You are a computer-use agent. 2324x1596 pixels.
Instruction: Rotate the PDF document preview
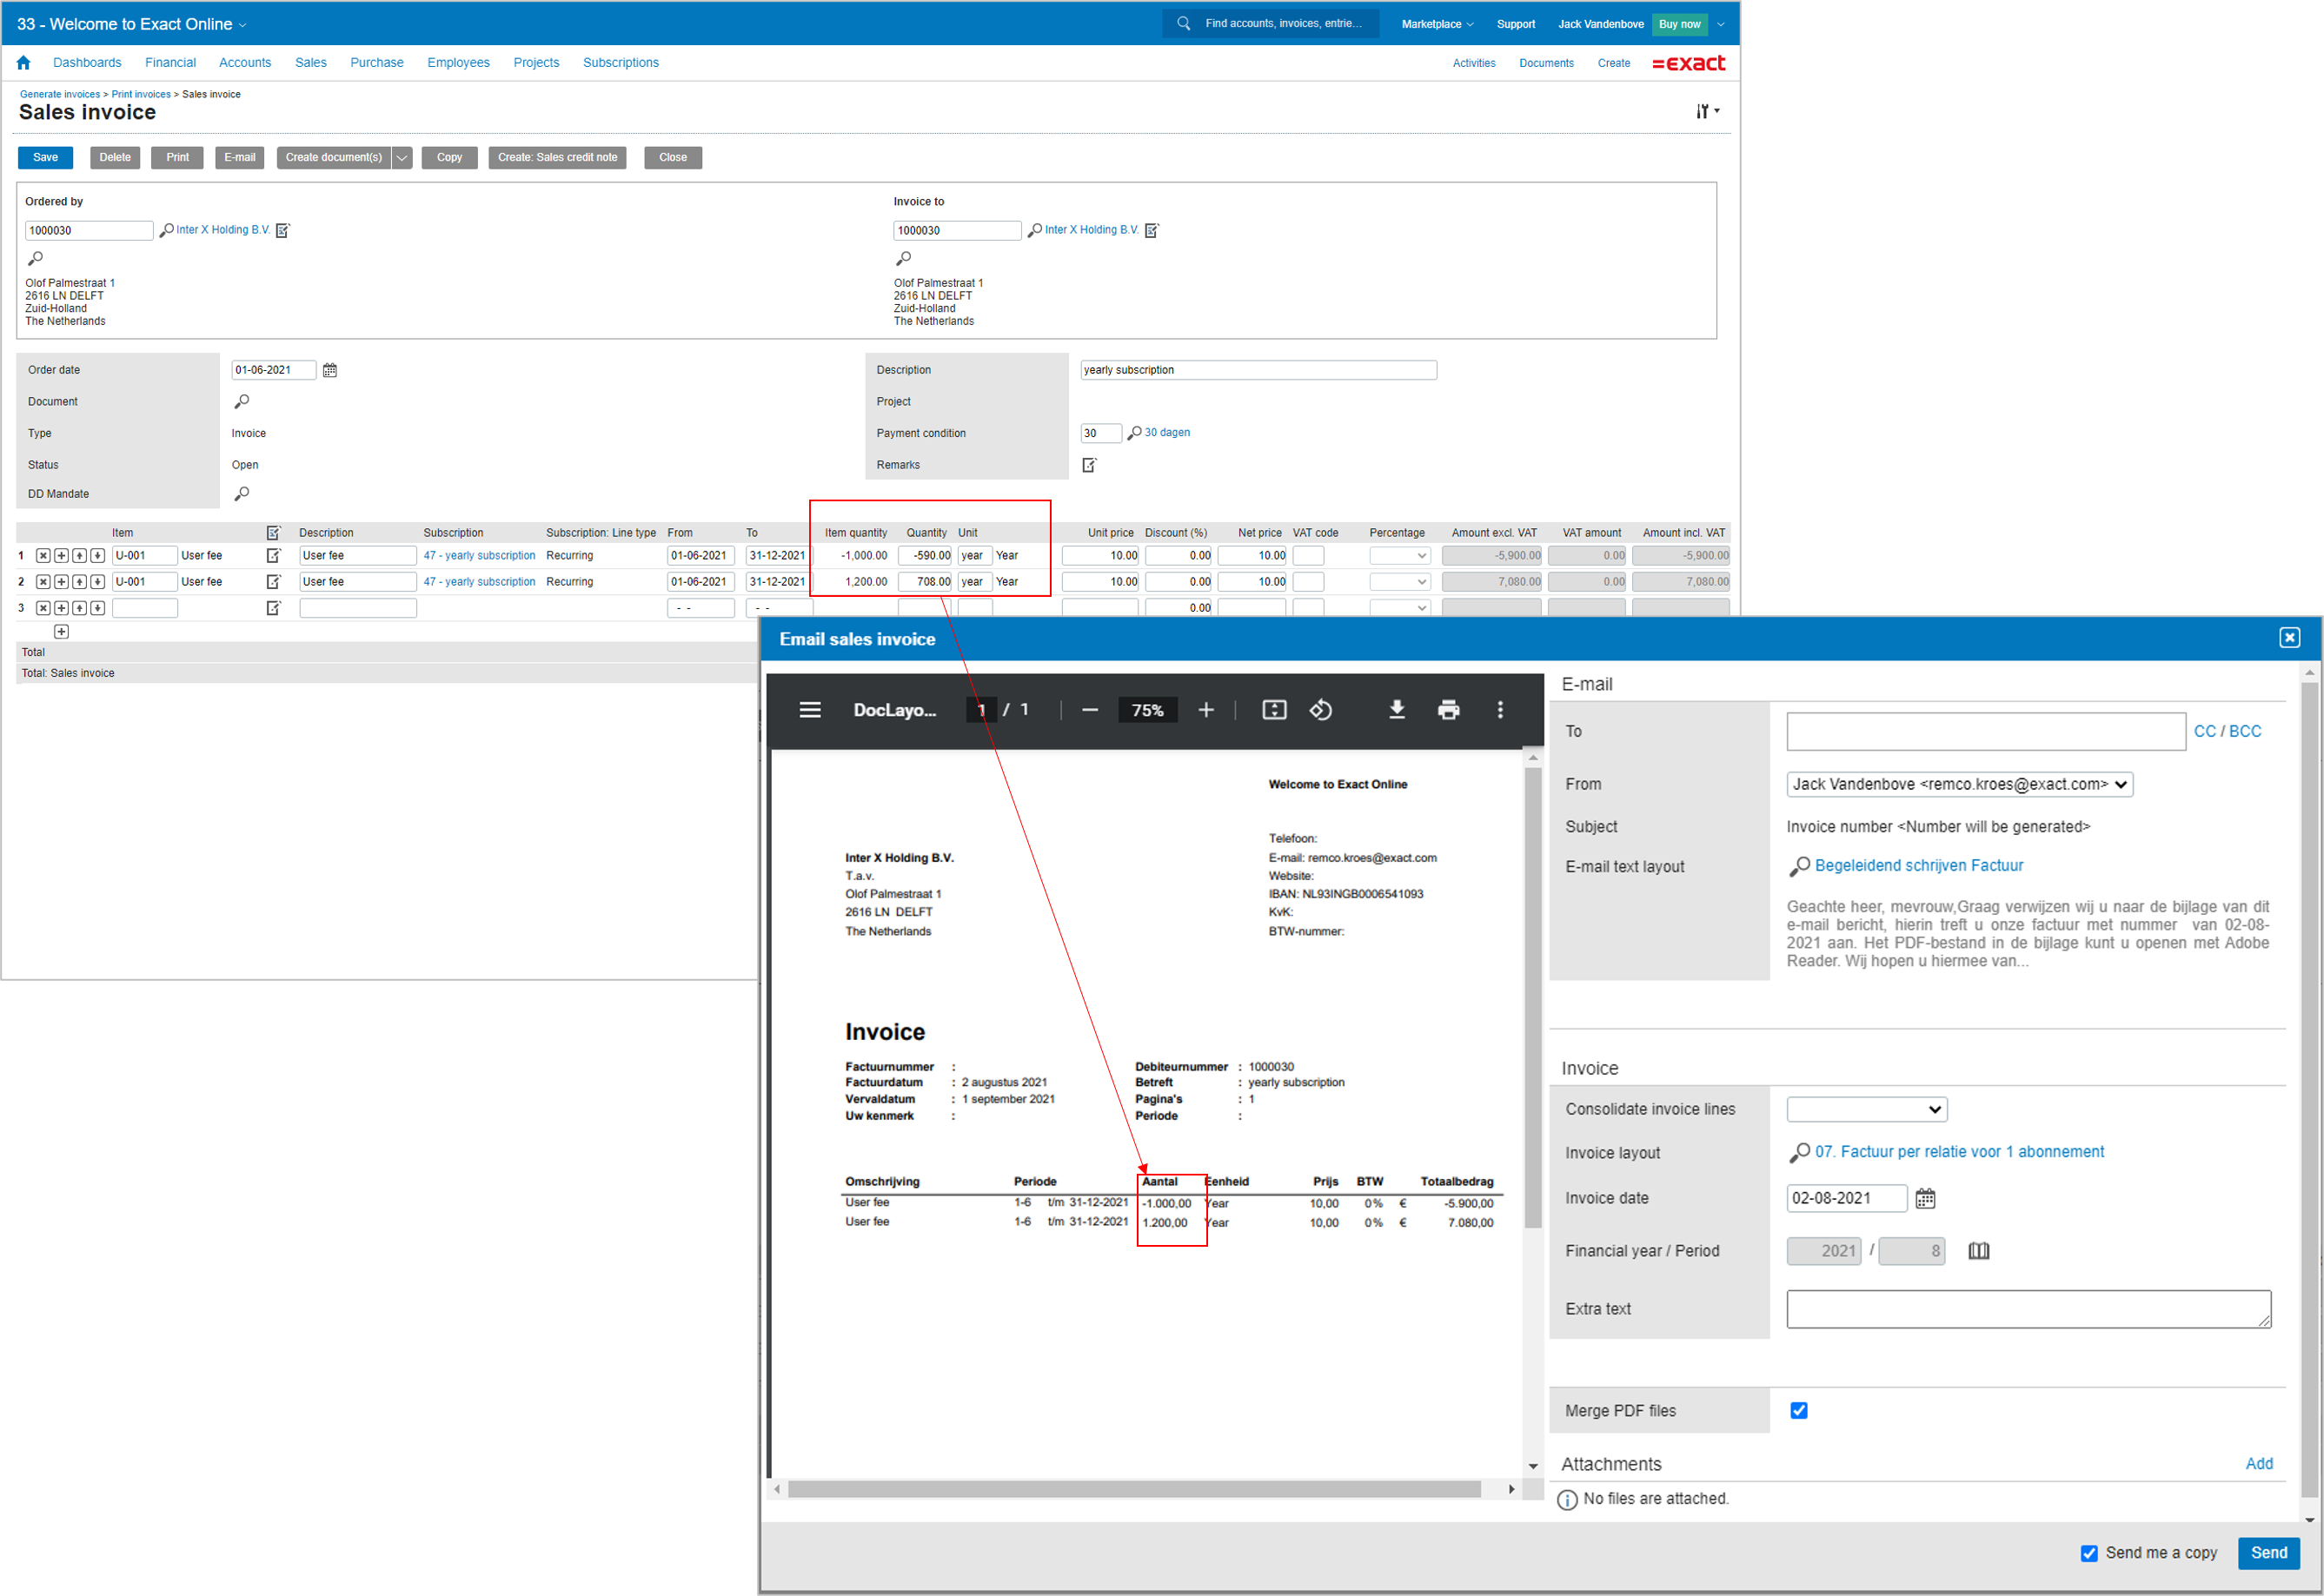1320,710
